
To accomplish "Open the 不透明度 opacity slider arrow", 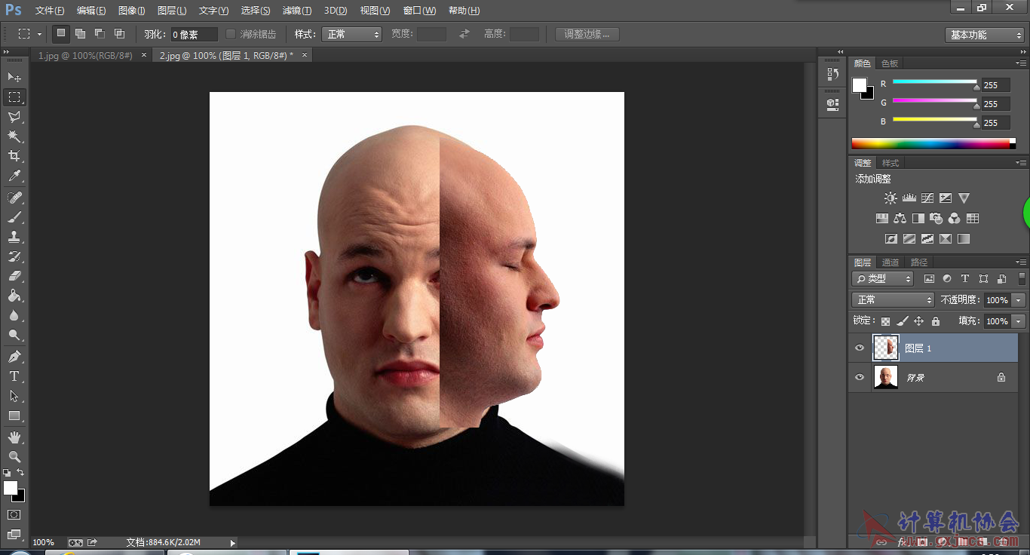I will click(1019, 300).
